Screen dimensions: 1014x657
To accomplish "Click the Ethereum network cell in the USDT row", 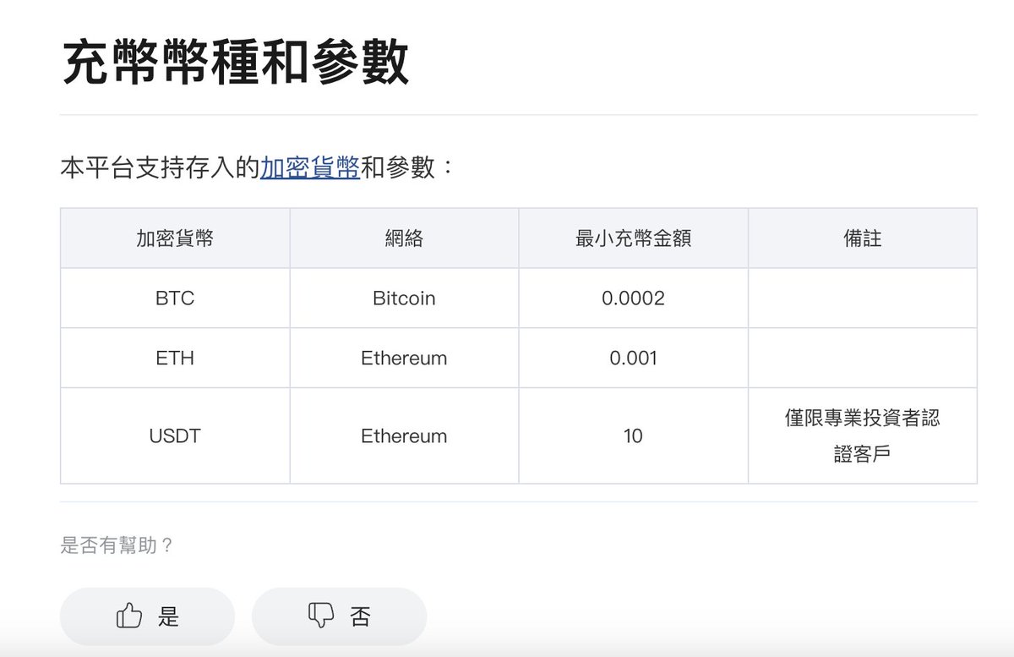I will click(x=404, y=436).
